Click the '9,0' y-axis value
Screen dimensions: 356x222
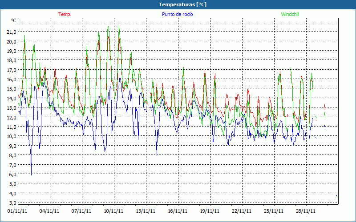click(13, 146)
